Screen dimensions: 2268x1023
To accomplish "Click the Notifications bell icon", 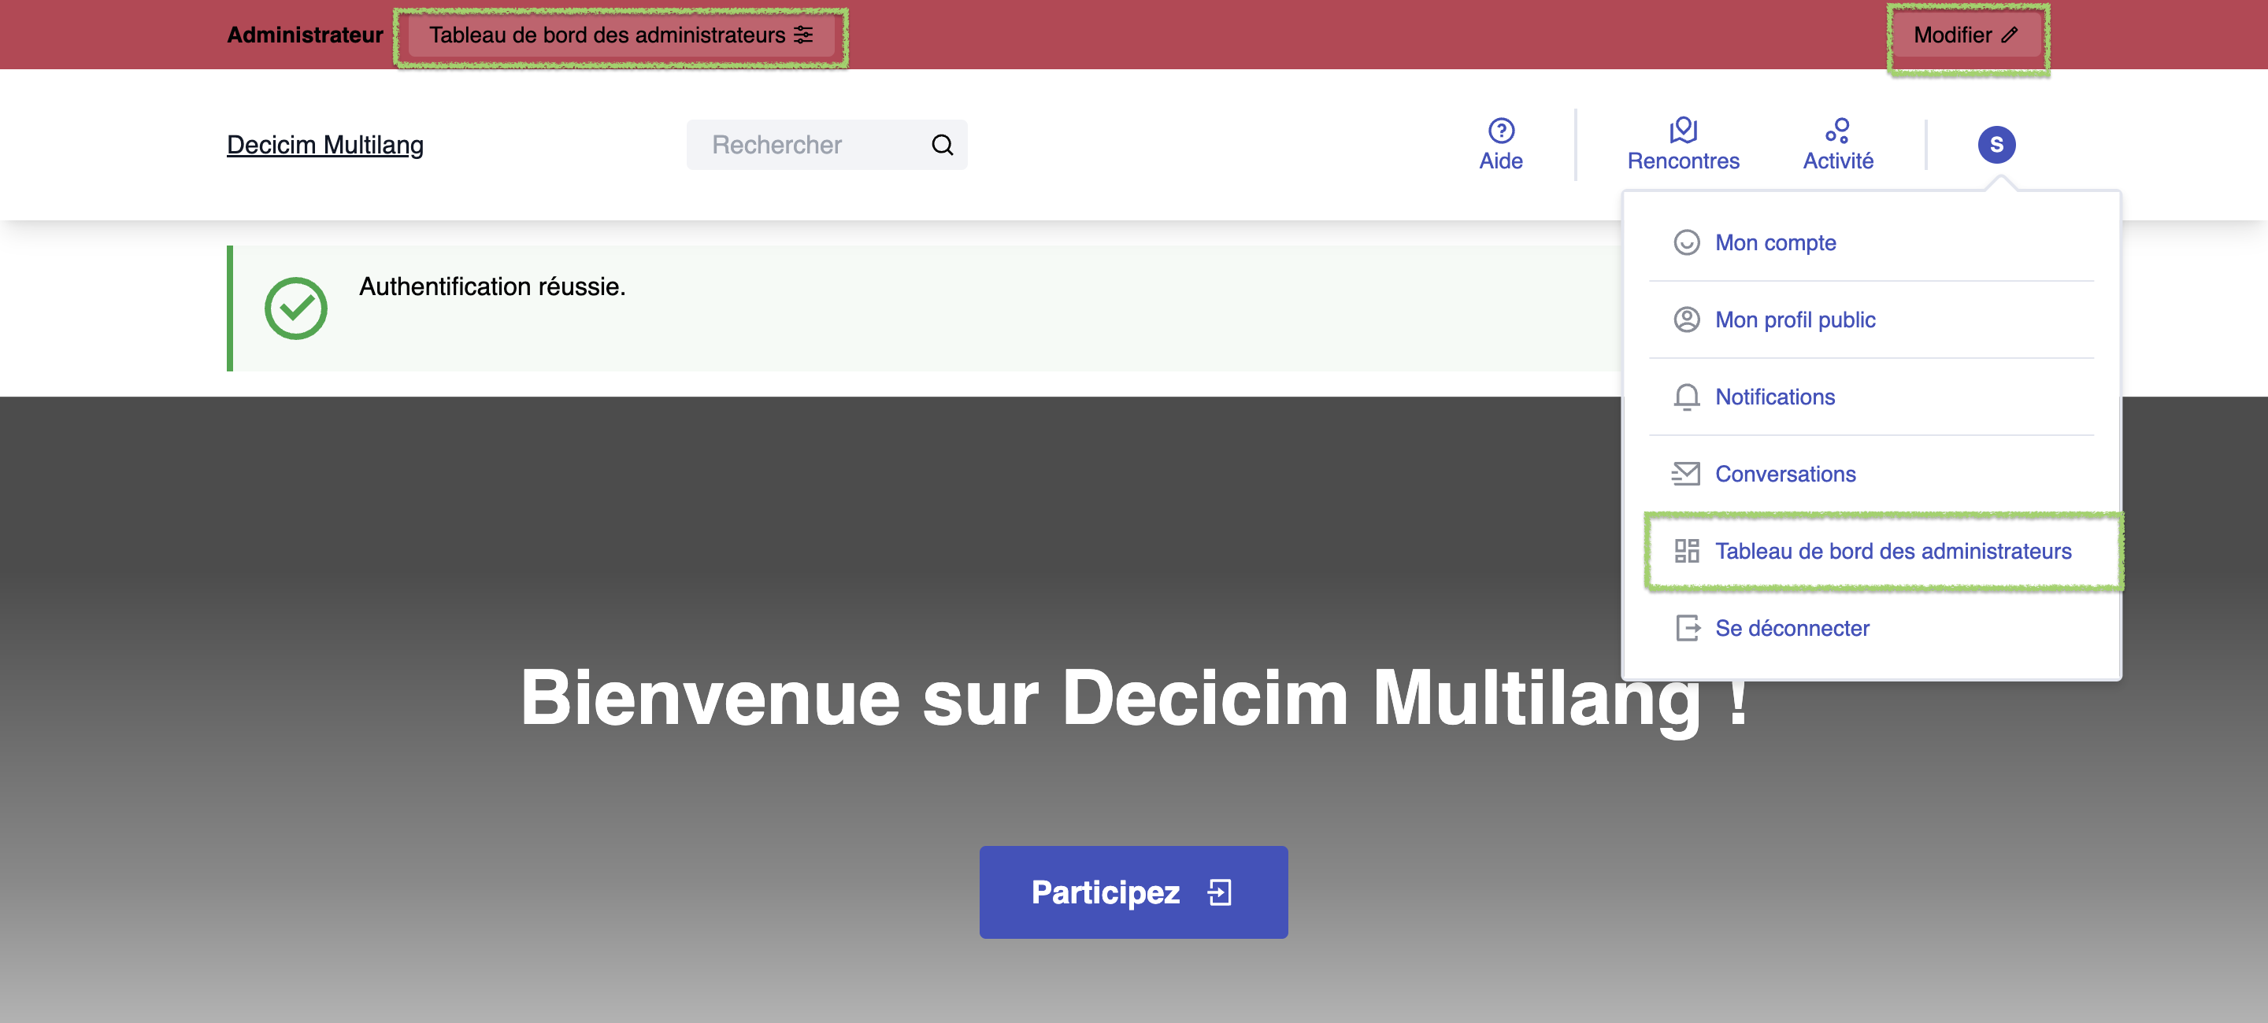I will [x=1686, y=397].
